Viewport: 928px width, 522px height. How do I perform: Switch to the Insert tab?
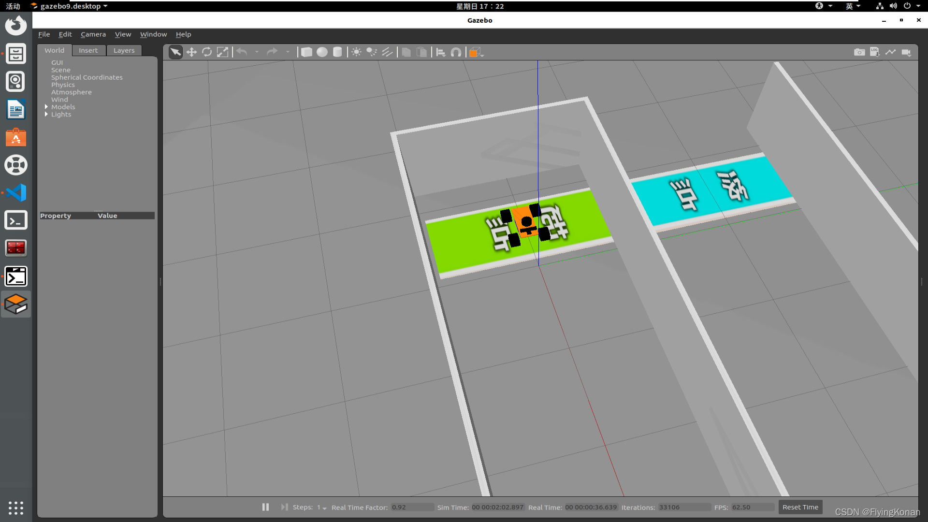coord(88,50)
